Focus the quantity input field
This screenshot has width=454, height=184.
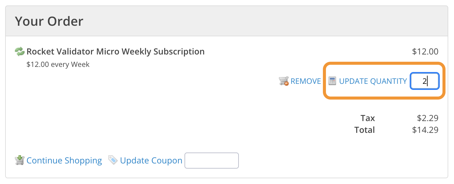[425, 81]
